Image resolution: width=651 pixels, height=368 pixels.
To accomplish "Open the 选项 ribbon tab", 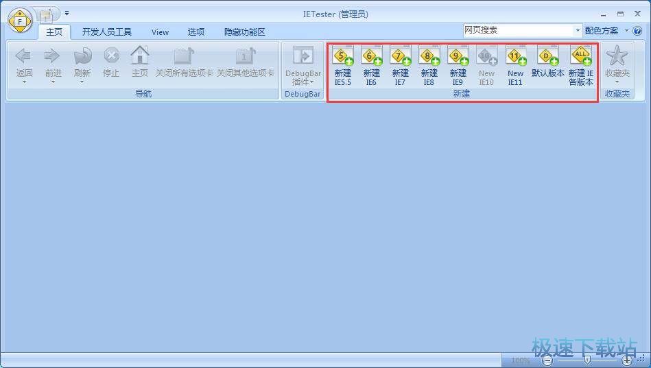I will pos(196,32).
